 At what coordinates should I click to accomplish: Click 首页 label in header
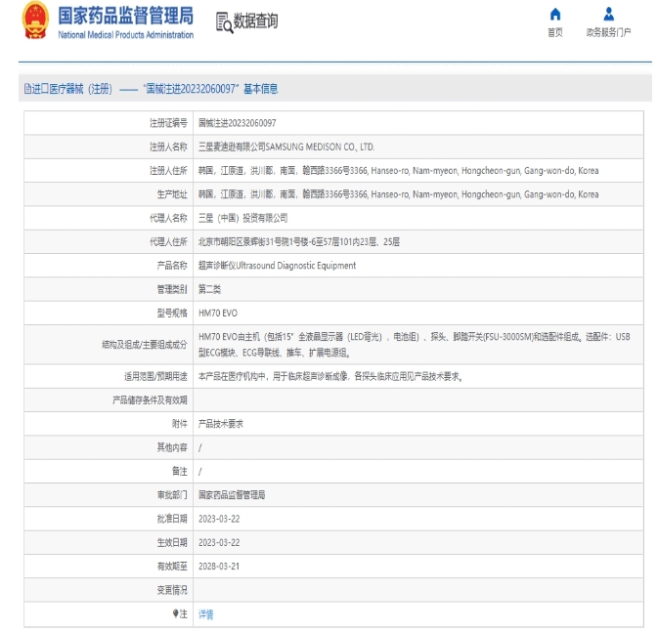pyautogui.click(x=554, y=32)
